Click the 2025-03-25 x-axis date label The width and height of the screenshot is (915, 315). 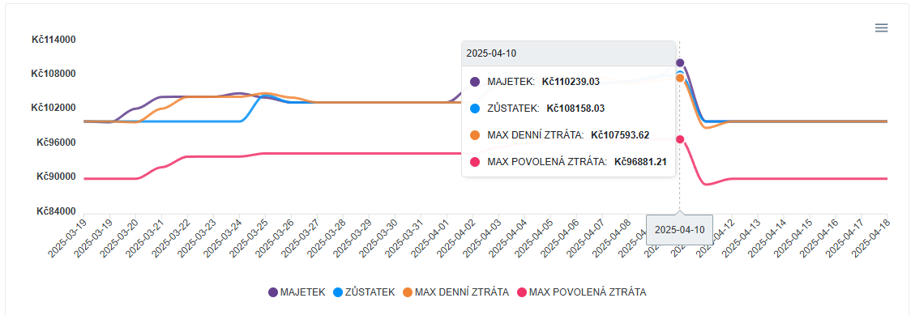coord(249,236)
